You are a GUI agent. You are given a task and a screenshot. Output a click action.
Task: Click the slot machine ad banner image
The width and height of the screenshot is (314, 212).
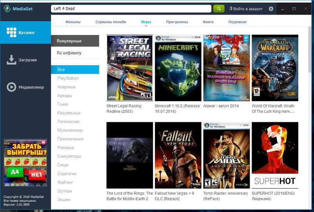(25, 162)
